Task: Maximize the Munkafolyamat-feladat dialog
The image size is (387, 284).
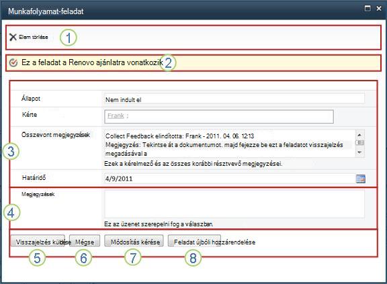Action: click(x=368, y=8)
